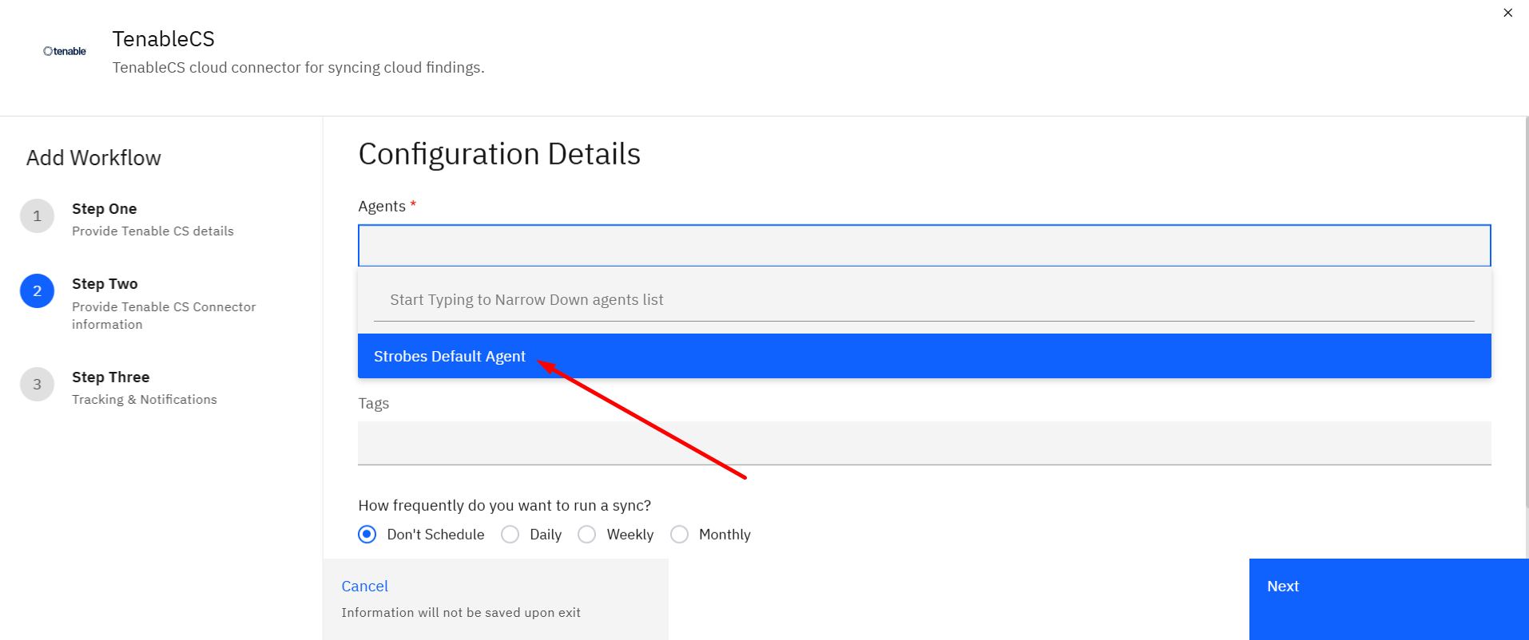
Task: Click the sync frequency question text
Action: [505, 506]
